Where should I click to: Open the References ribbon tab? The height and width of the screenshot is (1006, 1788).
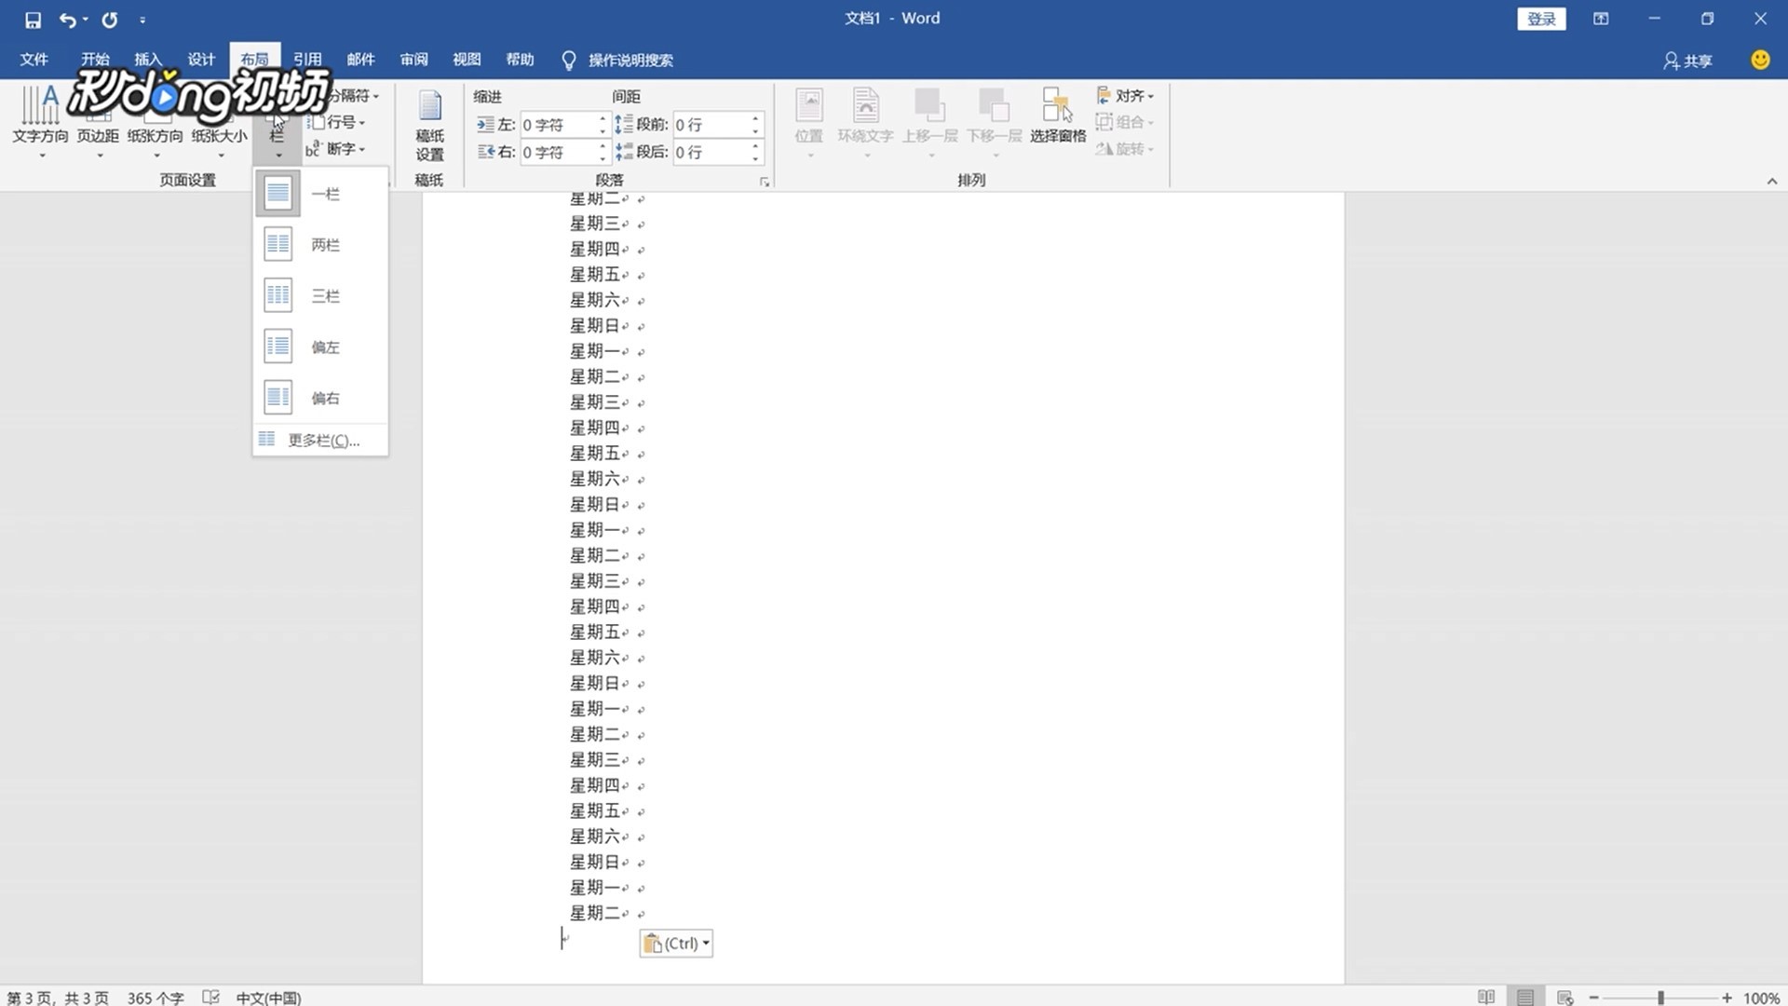[x=307, y=60]
